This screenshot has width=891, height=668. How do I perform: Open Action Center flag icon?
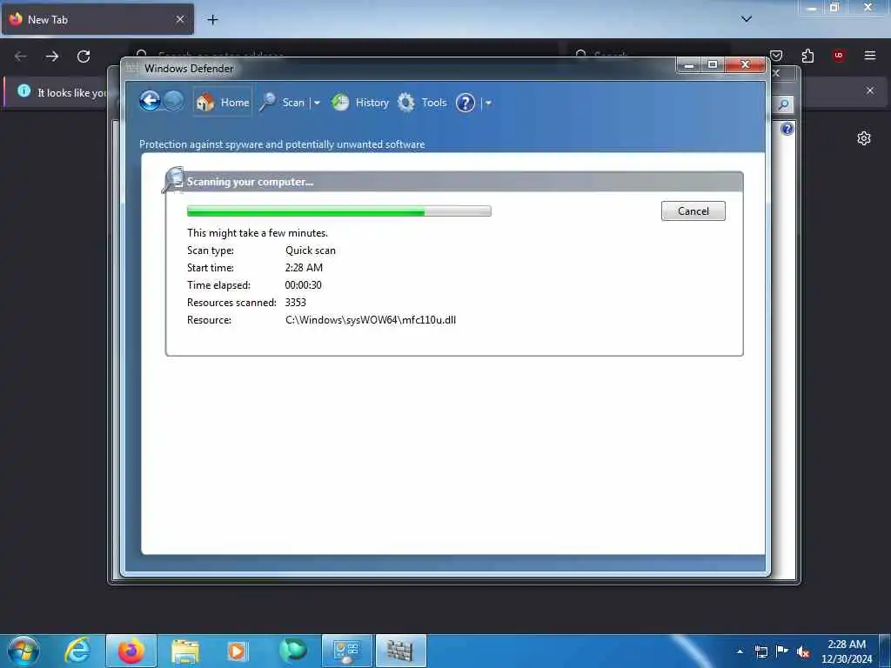(x=782, y=651)
